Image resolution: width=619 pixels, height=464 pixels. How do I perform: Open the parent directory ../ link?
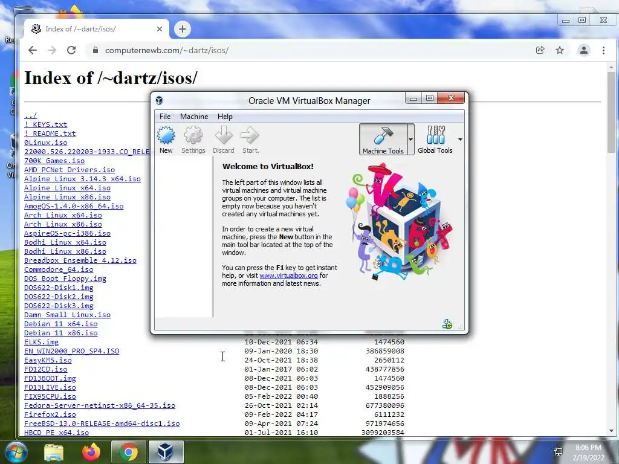[30, 115]
